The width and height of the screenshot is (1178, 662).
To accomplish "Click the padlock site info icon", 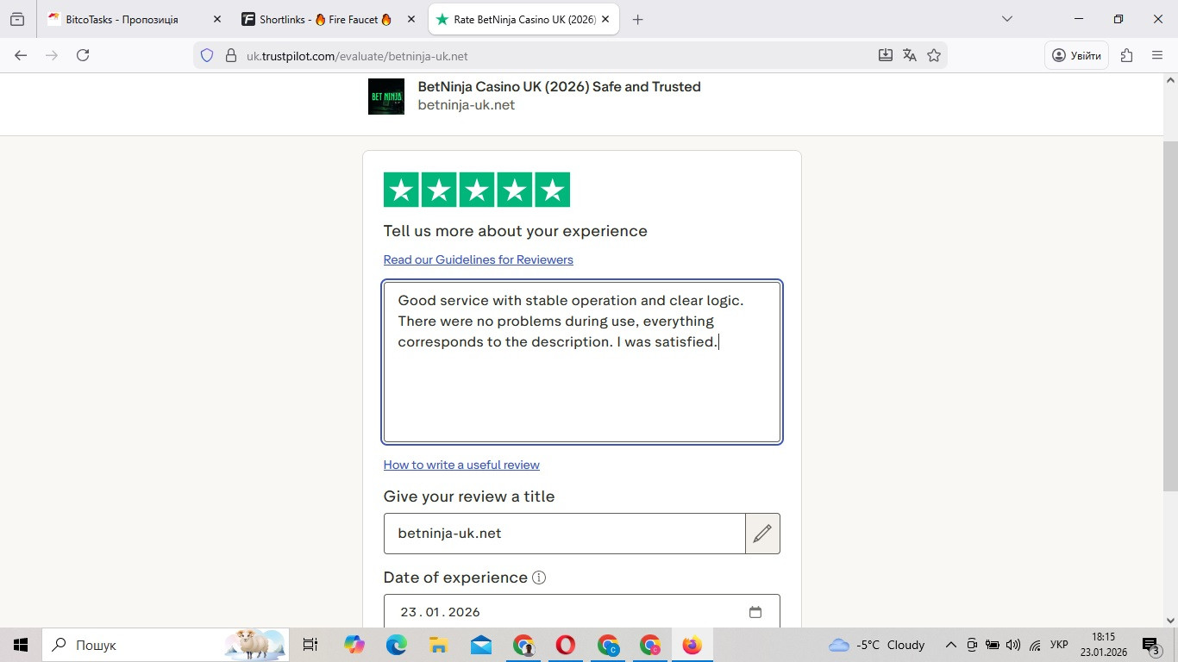I will pos(230,55).
